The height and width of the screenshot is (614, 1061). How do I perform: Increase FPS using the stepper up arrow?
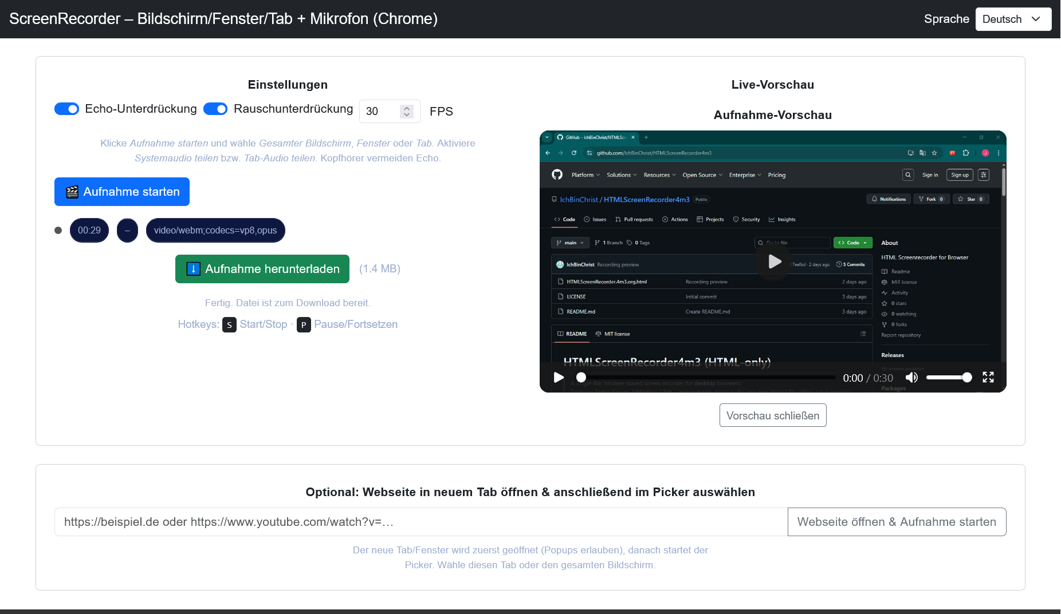coord(407,108)
